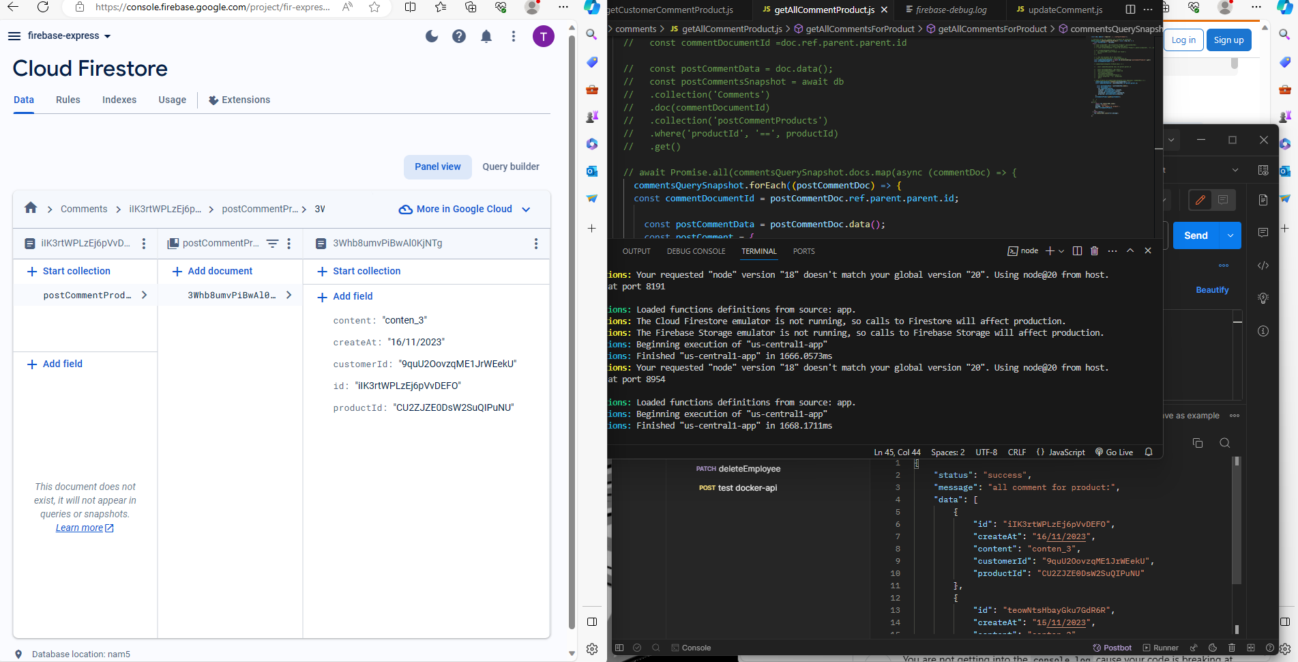Click filter icon in postCommentProducts column
This screenshot has height=662, width=1298.
tap(272, 244)
